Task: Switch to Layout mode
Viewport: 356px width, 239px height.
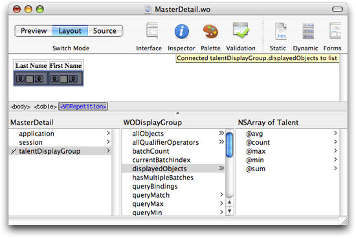Action: [x=70, y=30]
